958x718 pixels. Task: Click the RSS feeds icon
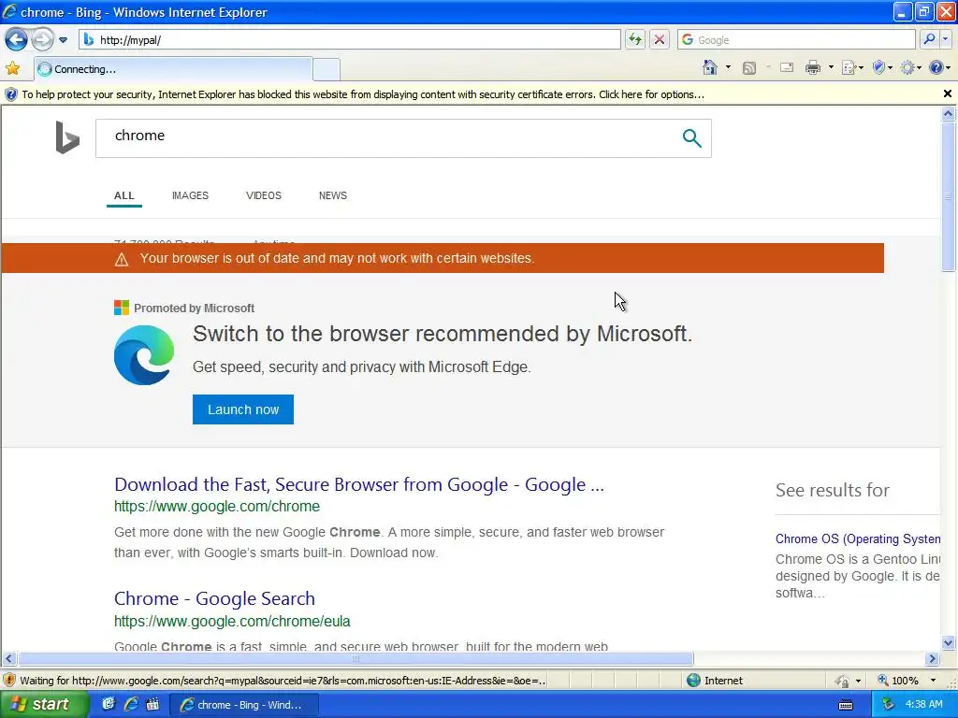coord(749,67)
